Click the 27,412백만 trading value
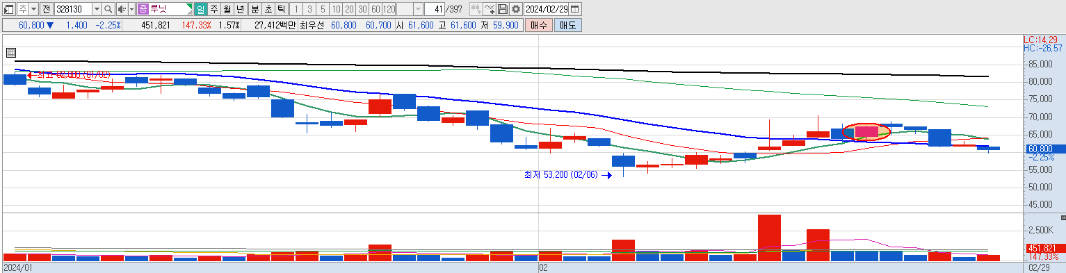The height and width of the screenshot is (273, 1066). (275, 25)
